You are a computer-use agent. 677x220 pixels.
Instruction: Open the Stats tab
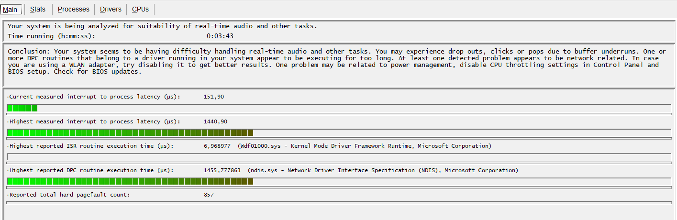38,9
